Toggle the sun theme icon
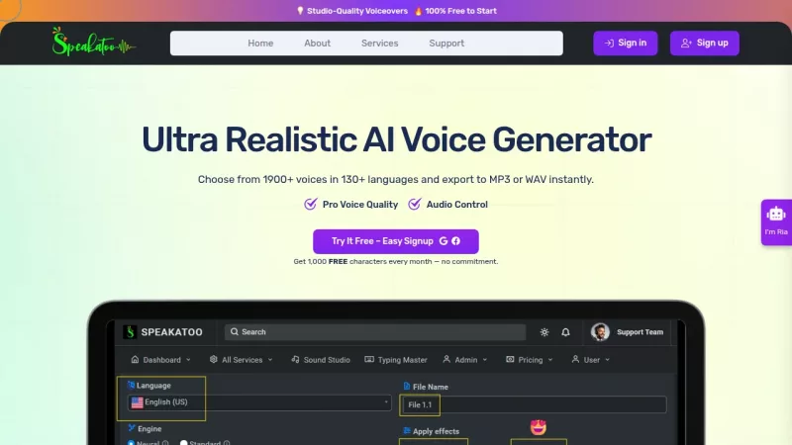The width and height of the screenshot is (792, 445). point(544,332)
